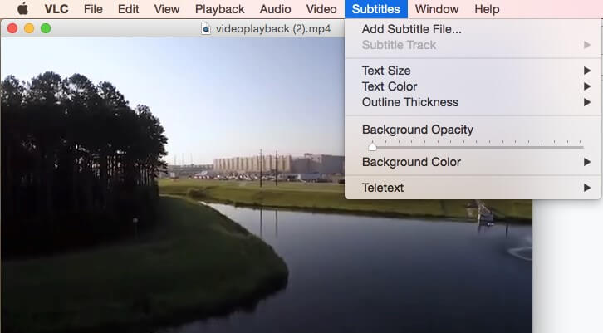
Task: Click the videoplayback (2).mp4 file icon in the title bar
Action: click(206, 28)
